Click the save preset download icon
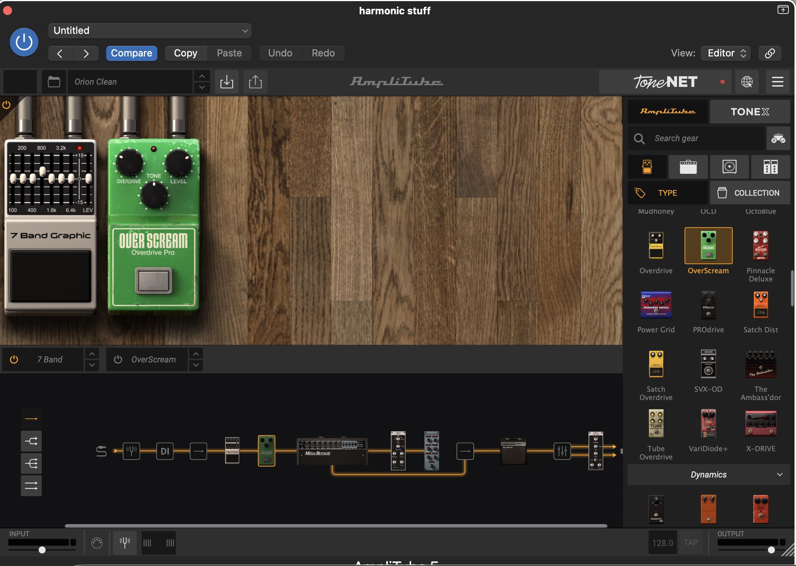Viewport: 796px width, 566px height. [227, 82]
